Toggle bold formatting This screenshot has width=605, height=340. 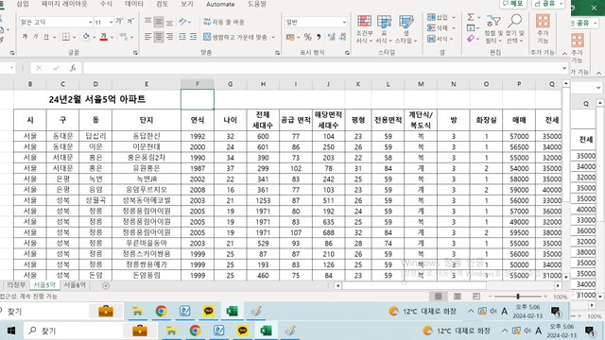coord(25,37)
